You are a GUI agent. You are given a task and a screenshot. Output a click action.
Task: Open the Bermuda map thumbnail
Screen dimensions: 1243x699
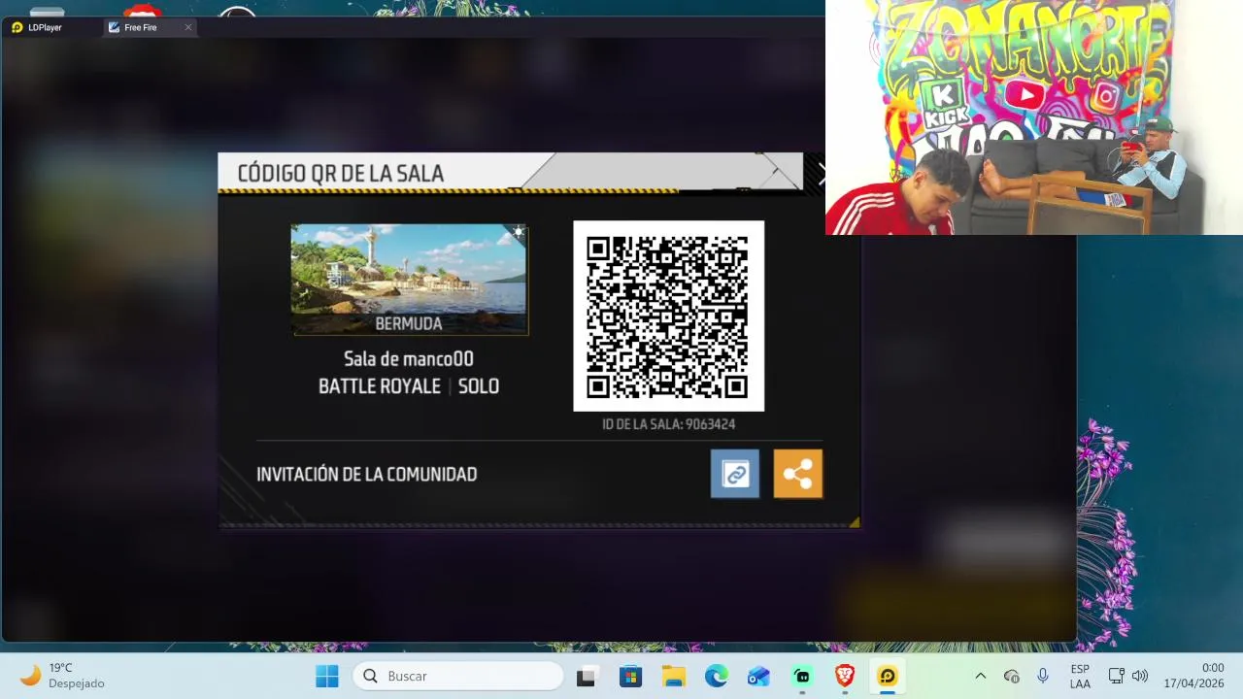coord(410,280)
